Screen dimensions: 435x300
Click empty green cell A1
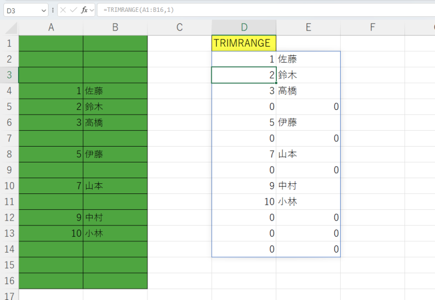51,43
